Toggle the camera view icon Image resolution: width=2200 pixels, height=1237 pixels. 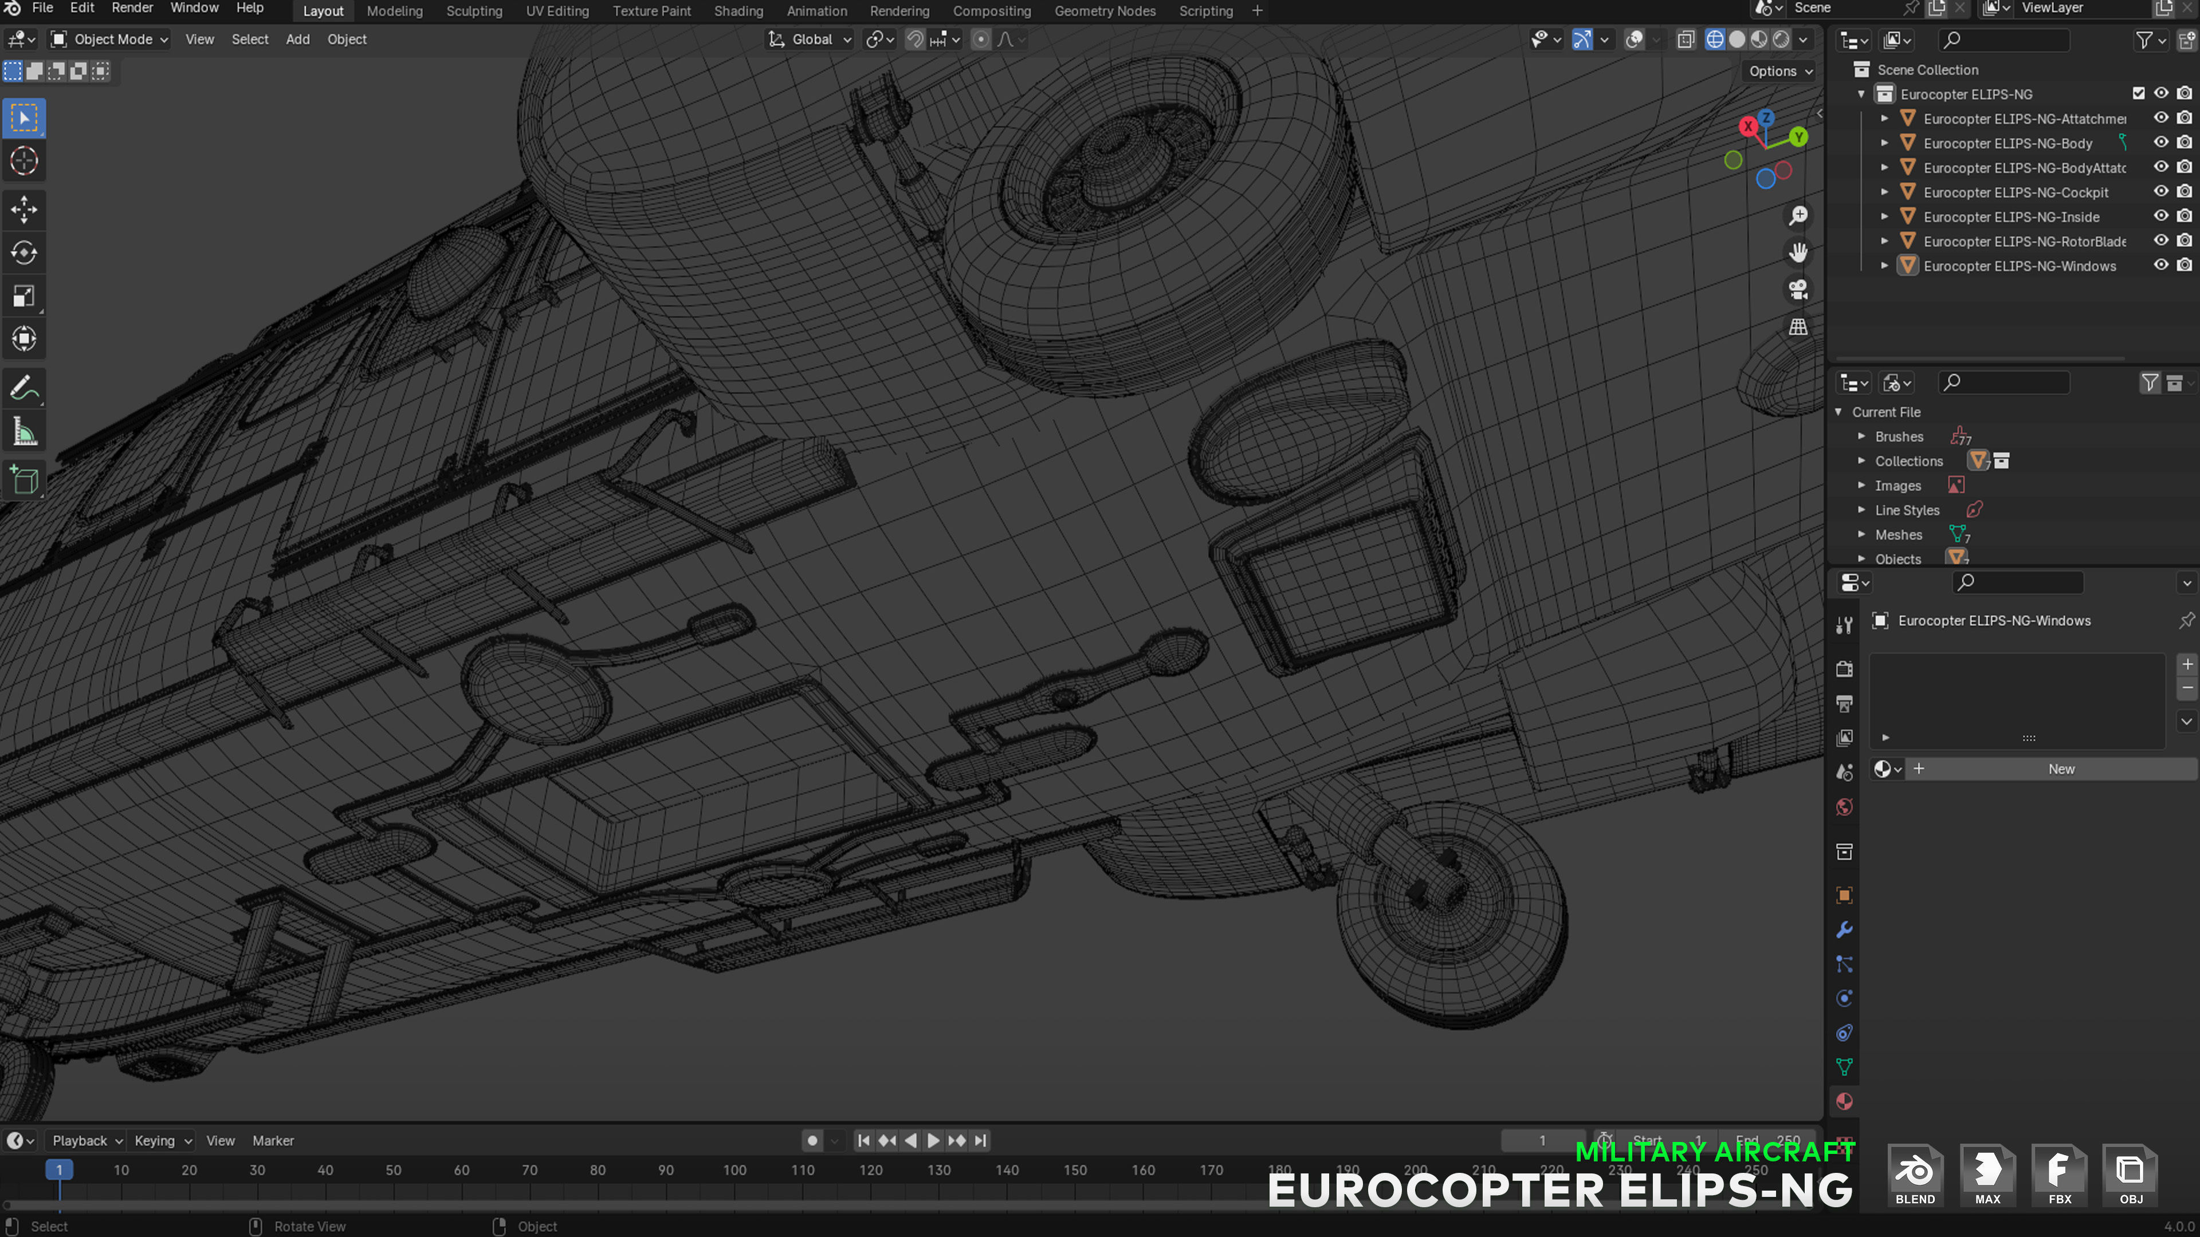(x=1798, y=289)
